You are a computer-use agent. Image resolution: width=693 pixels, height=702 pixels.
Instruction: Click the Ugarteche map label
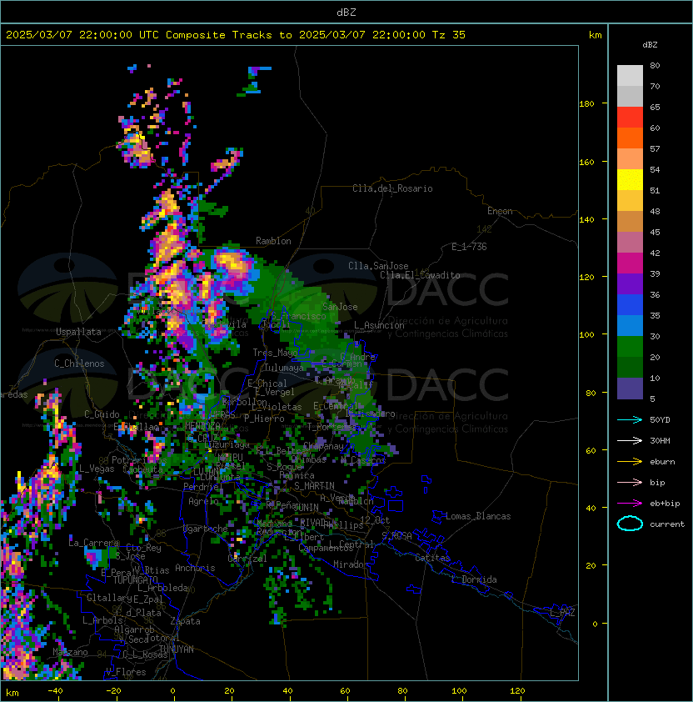tap(205, 529)
